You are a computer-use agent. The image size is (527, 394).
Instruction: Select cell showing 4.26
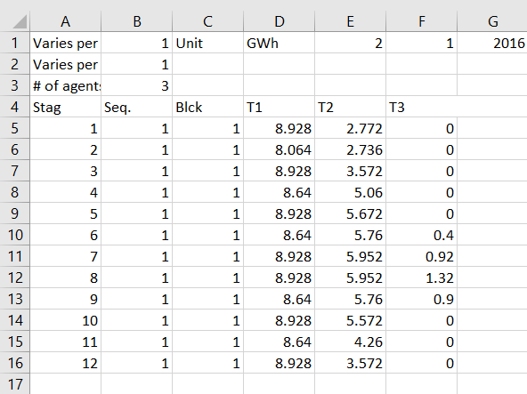click(x=350, y=342)
